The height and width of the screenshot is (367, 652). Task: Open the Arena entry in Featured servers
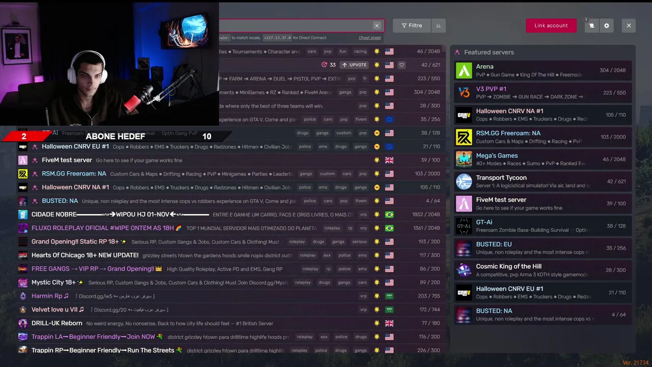point(543,70)
